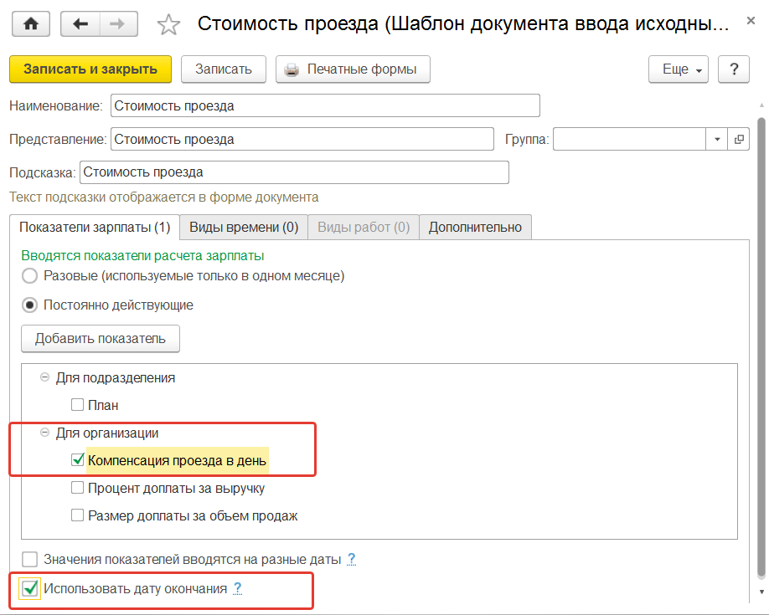
Task: Open the help question mark button
Action: [734, 69]
